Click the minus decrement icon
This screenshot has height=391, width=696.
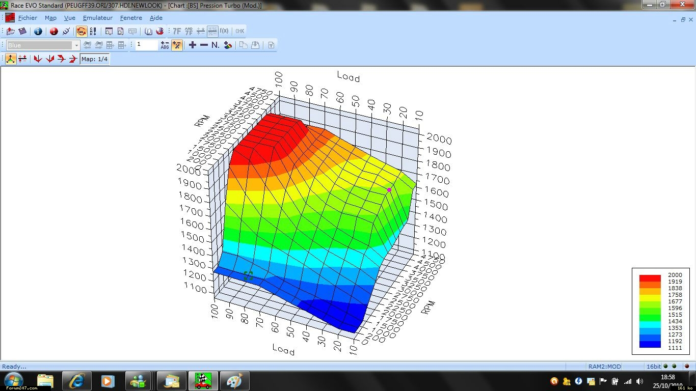[x=204, y=45]
